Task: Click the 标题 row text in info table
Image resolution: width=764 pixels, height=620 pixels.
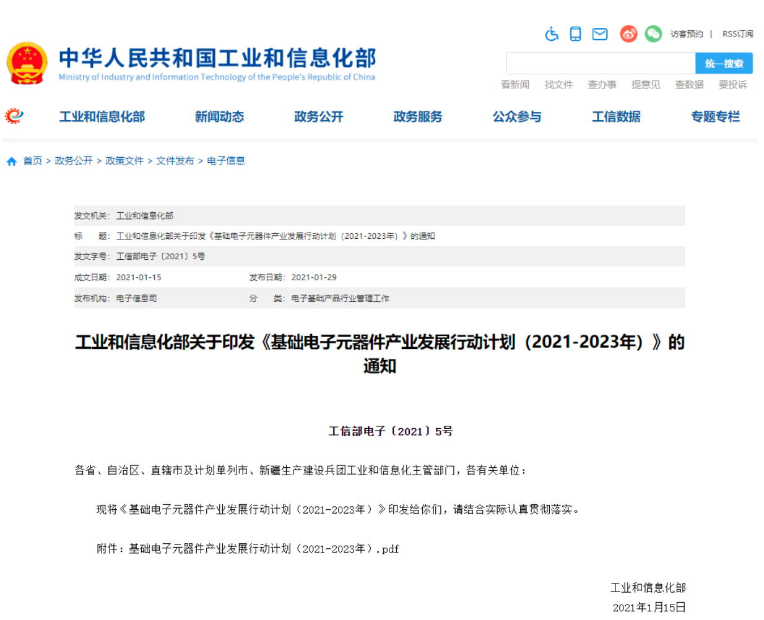Action: coord(276,236)
